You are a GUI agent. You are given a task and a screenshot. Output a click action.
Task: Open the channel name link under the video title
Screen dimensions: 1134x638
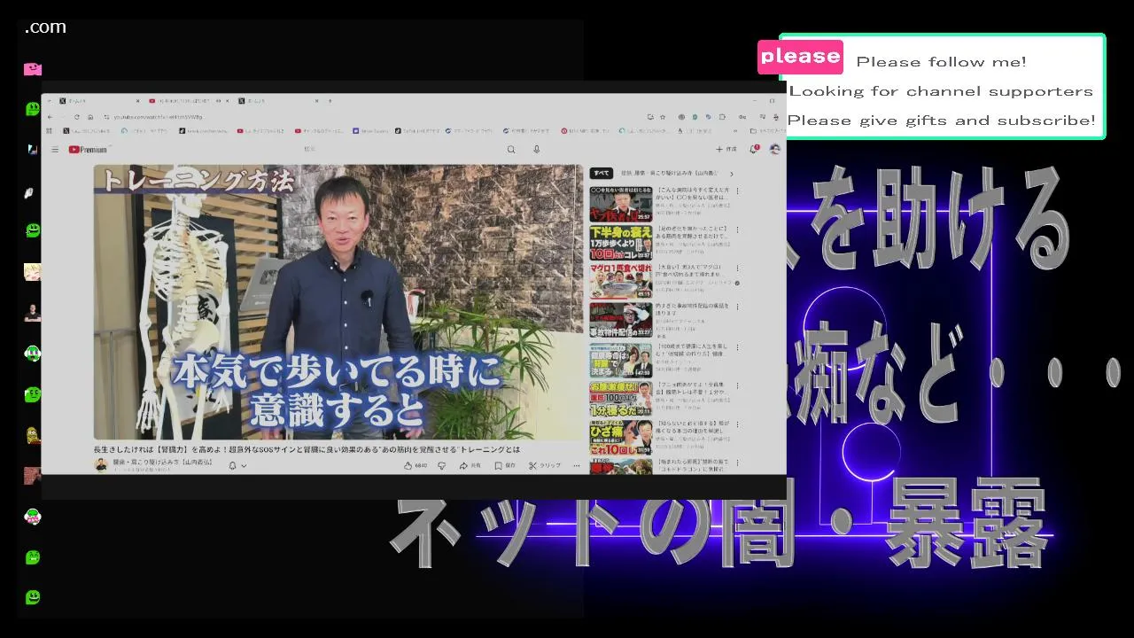click(162, 462)
